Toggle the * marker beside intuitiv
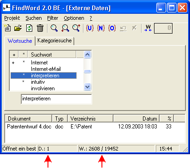The image size is (190, 168). click(23, 81)
